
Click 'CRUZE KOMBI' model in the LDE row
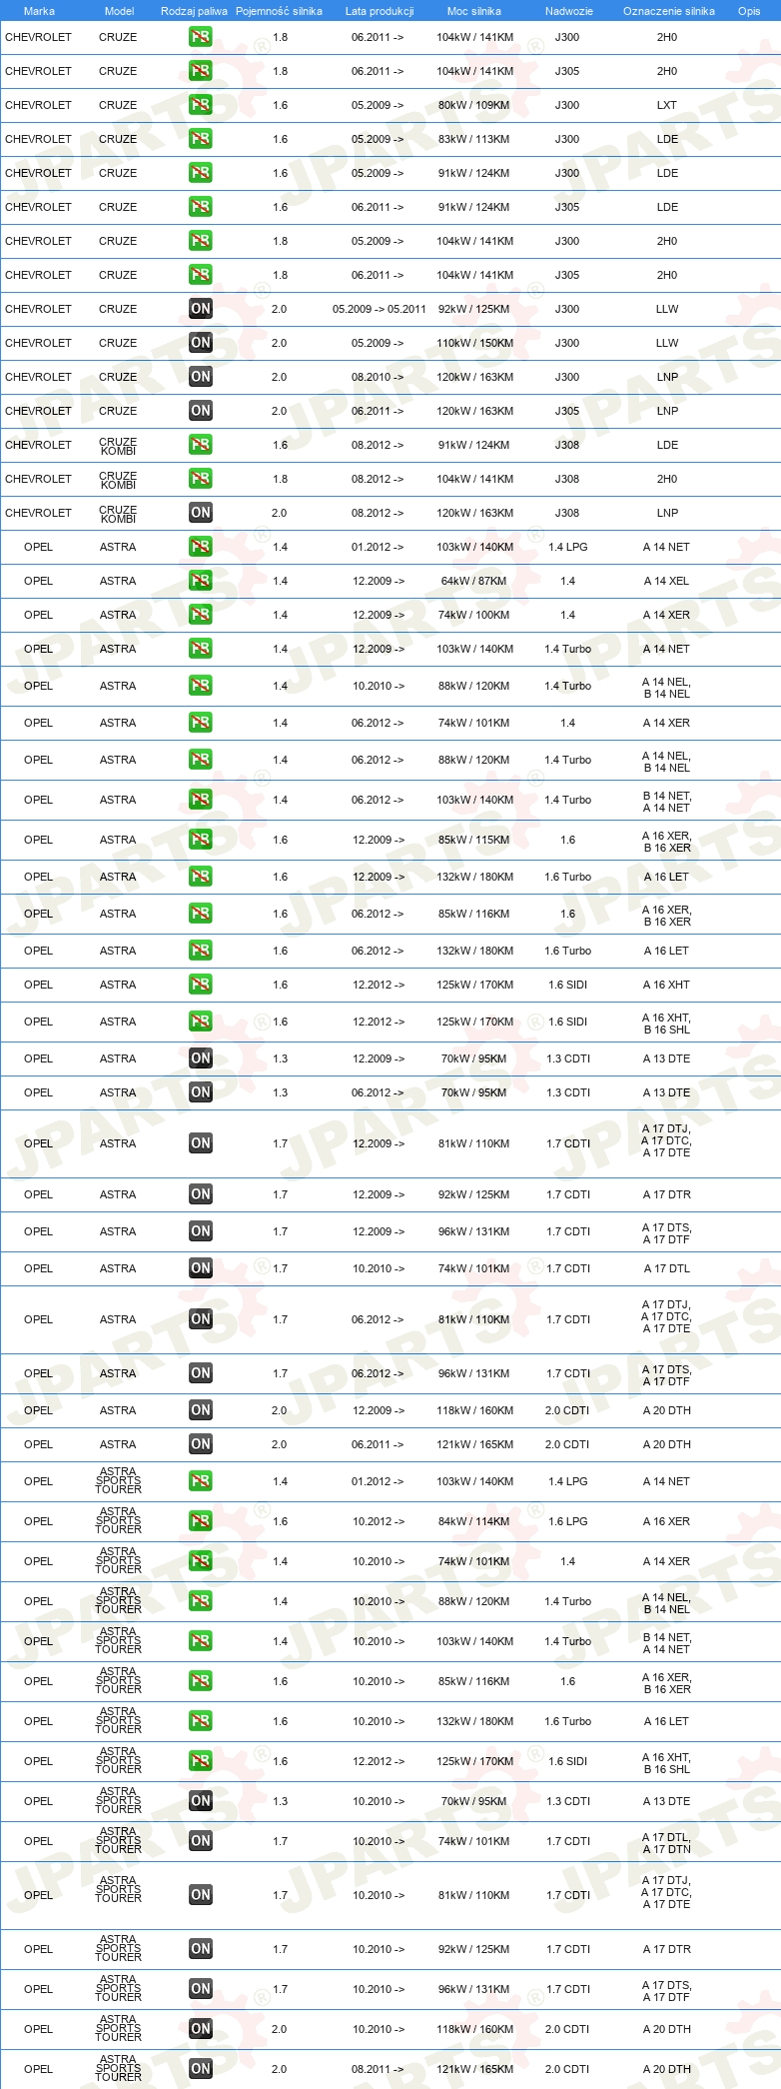tap(118, 446)
